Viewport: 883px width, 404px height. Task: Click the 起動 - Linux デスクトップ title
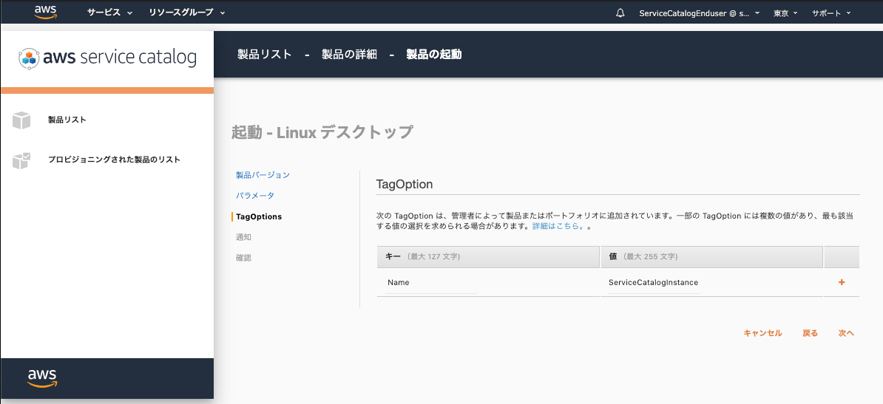(322, 133)
